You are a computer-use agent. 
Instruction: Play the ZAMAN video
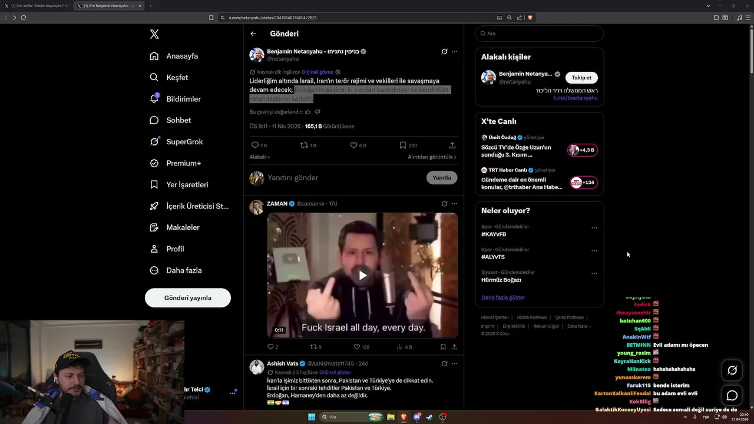pyautogui.click(x=363, y=275)
